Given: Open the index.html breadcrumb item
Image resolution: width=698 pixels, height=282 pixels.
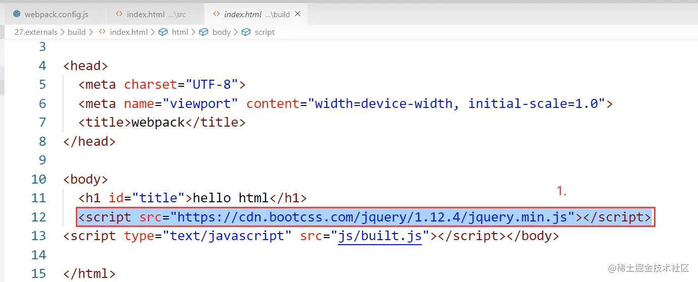Looking at the screenshot, I should pos(128,32).
